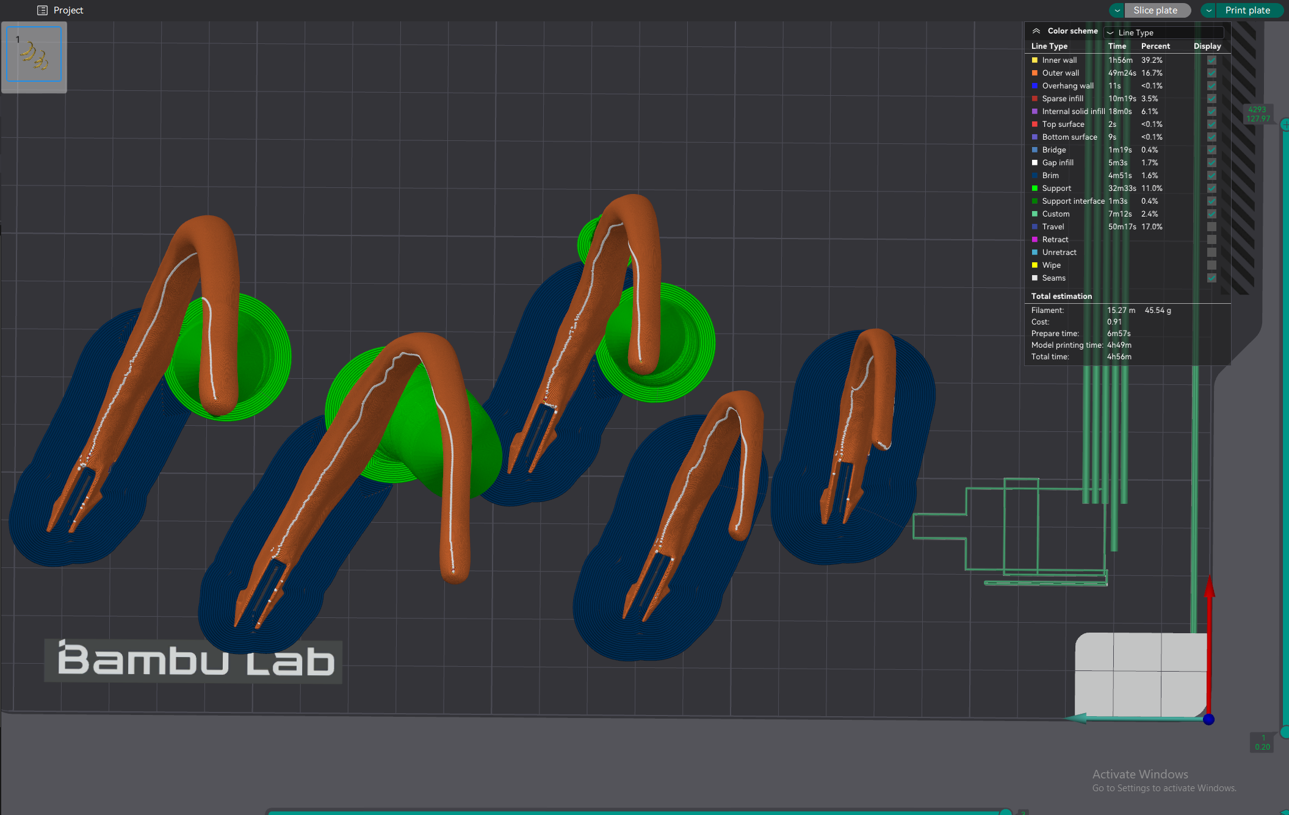Enable Retract display checkbox
1289x815 pixels.
tap(1211, 239)
